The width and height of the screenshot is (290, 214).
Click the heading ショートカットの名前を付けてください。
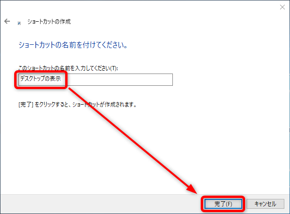[x=73, y=45]
